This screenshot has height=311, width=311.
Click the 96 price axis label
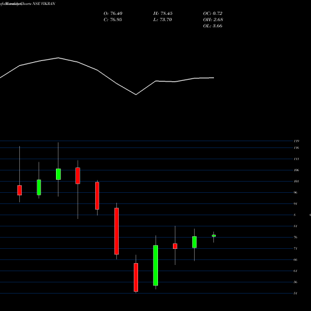[x=295, y=193]
